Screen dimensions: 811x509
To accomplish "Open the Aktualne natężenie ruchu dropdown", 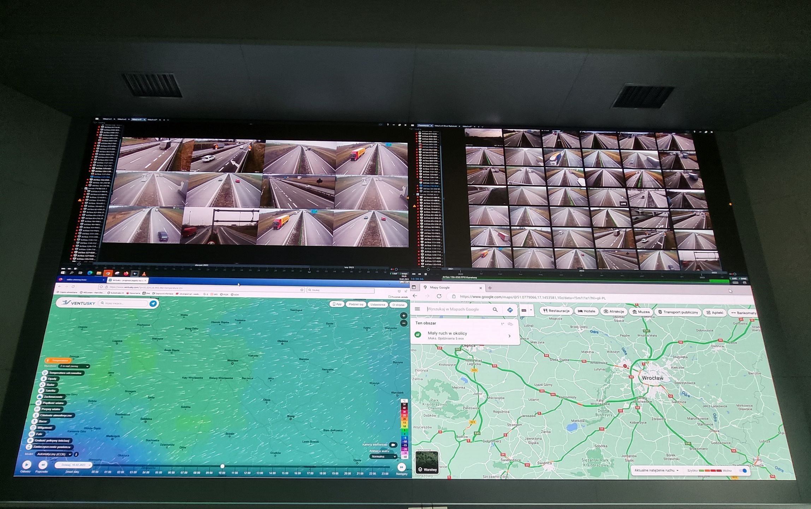I will pos(657,470).
